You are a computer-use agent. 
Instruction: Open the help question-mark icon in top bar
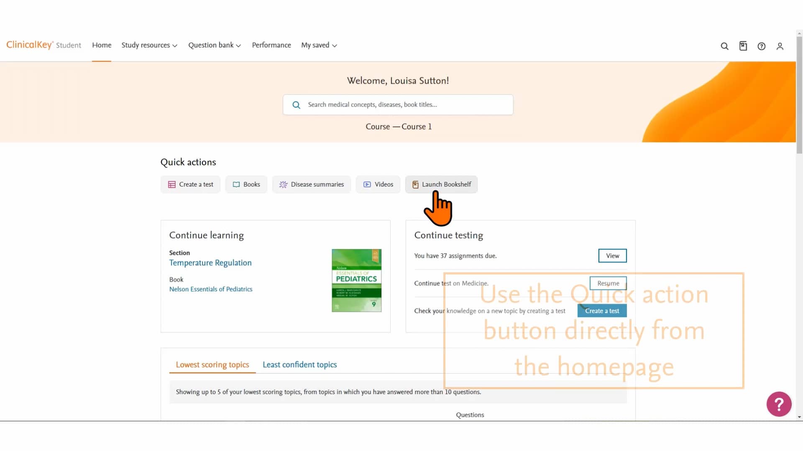pyautogui.click(x=762, y=46)
